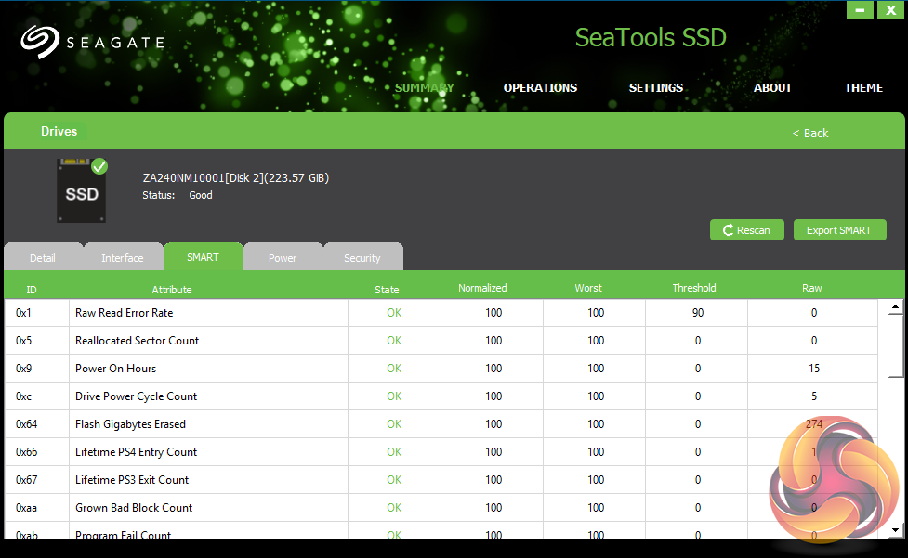Click the Seagate logo icon

(x=39, y=42)
